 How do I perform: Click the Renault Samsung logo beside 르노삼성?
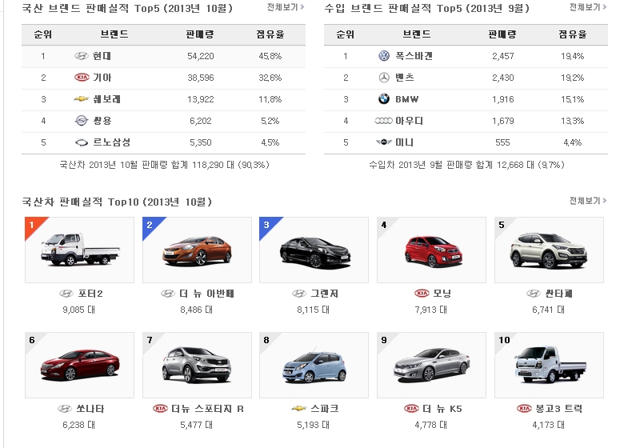pyautogui.click(x=81, y=142)
